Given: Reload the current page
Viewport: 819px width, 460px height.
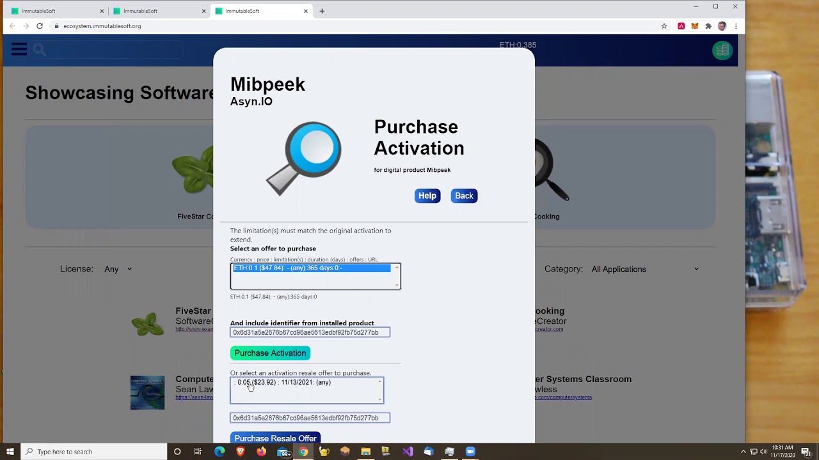Looking at the screenshot, I should [40, 26].
